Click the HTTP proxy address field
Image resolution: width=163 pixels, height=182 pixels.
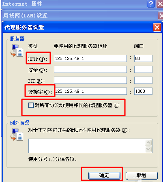90,58
